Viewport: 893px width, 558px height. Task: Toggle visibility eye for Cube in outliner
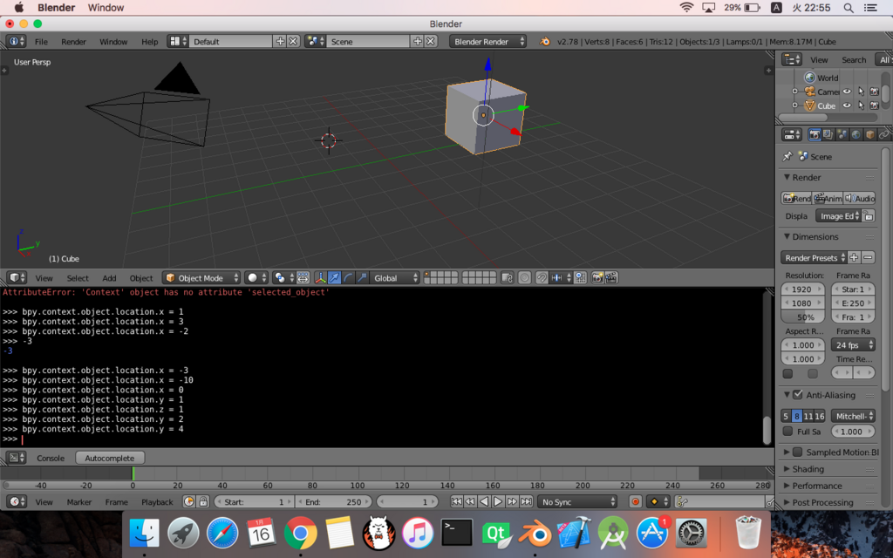848,105
